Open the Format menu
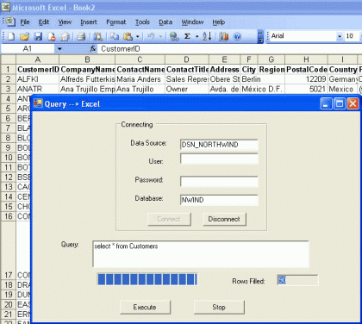The image size is (362, 324). [x=116, y=22]
